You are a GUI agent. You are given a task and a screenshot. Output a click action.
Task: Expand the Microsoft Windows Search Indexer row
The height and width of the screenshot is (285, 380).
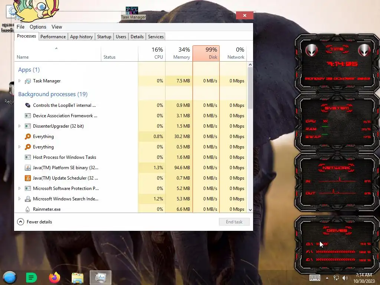pos(19,199)
